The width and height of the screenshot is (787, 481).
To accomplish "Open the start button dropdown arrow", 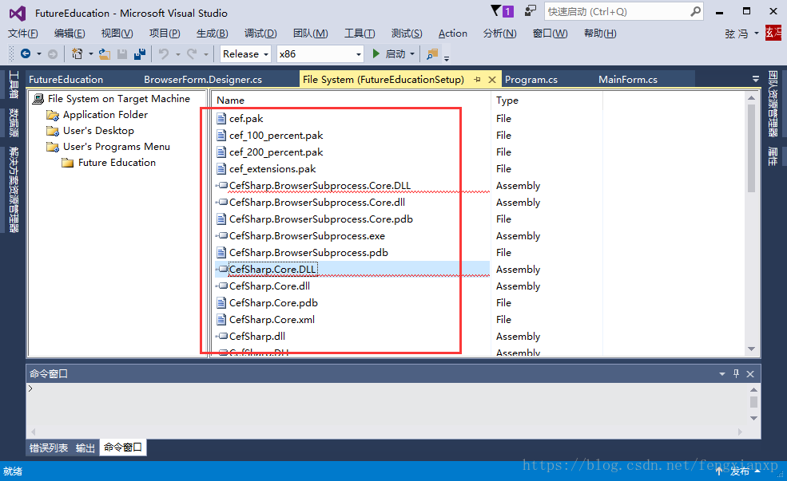I will click(412, 53).
